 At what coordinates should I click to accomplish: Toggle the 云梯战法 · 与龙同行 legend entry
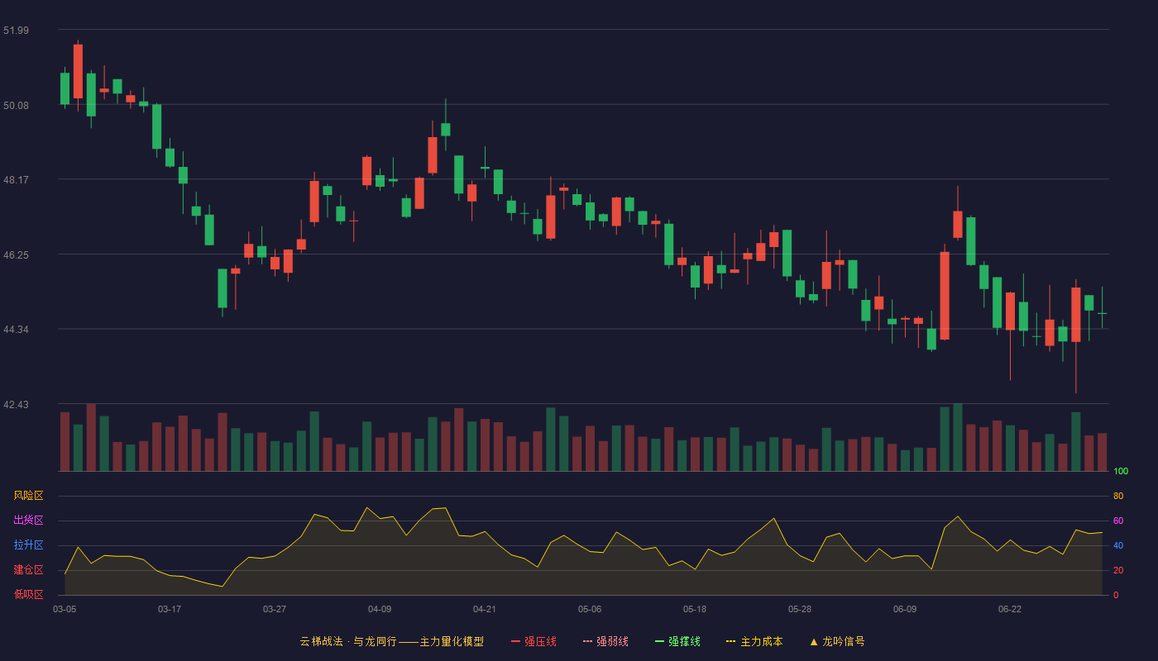pyautogui.click(x=392, y=641)
